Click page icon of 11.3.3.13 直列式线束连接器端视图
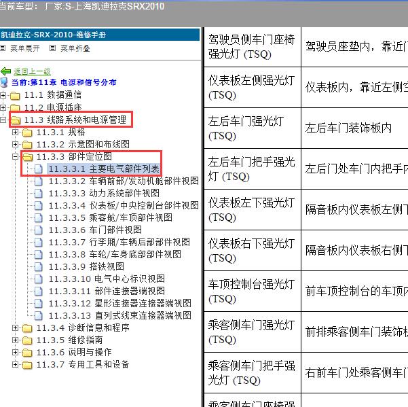The image size is (408, 407). pyautogui.click(x=39, y=316)
